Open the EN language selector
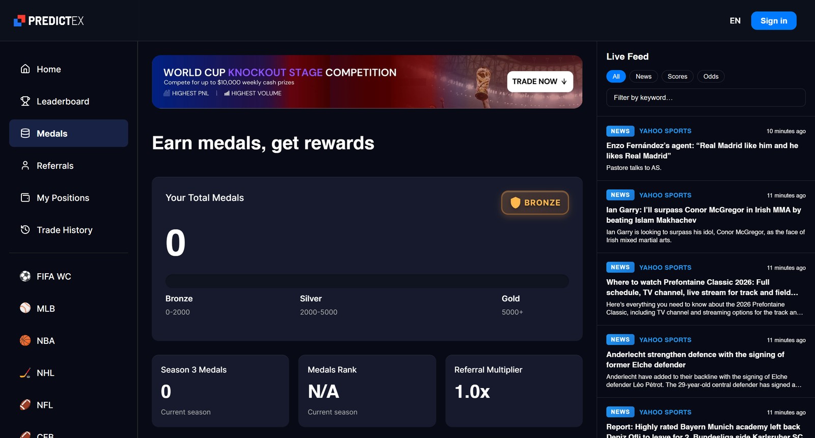815x438 pixels. (x=735, y=21)
